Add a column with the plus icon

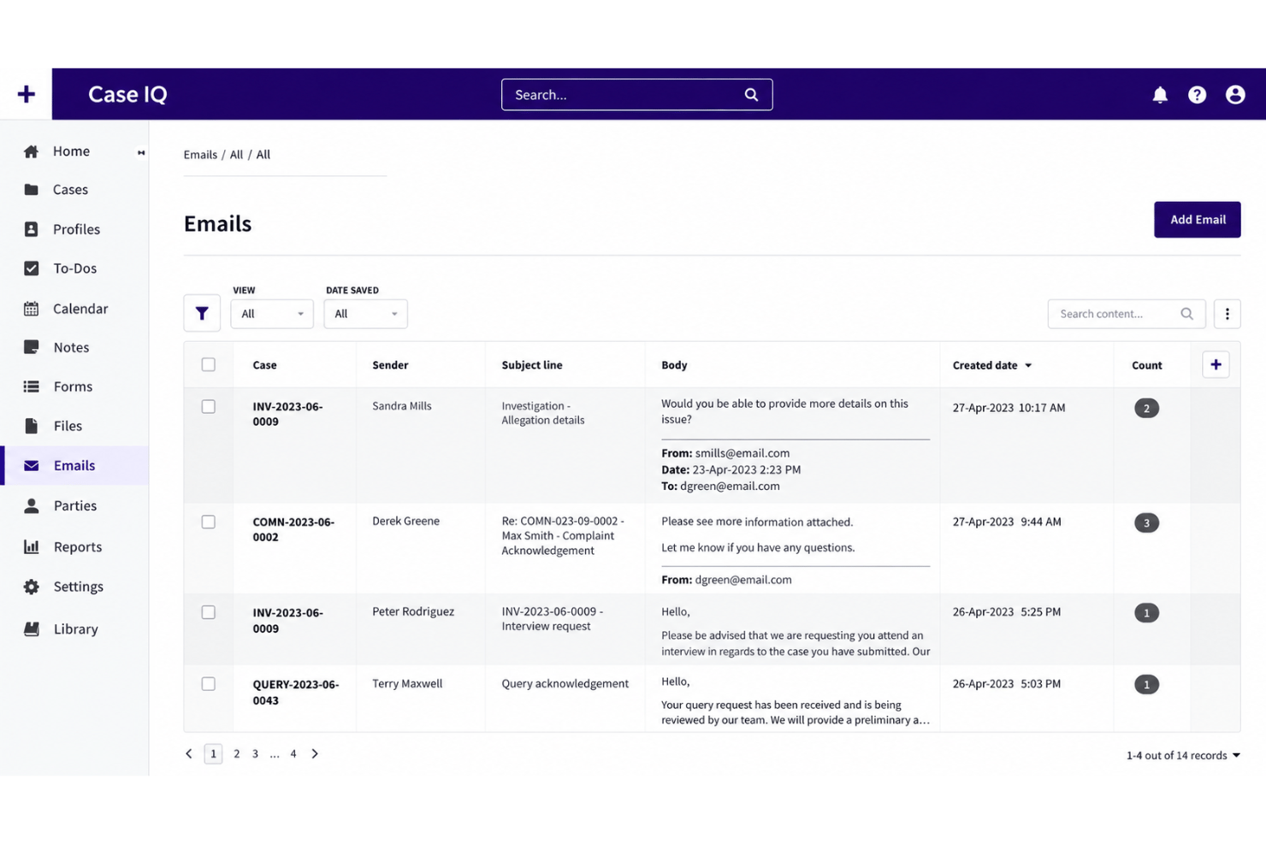1216,364
